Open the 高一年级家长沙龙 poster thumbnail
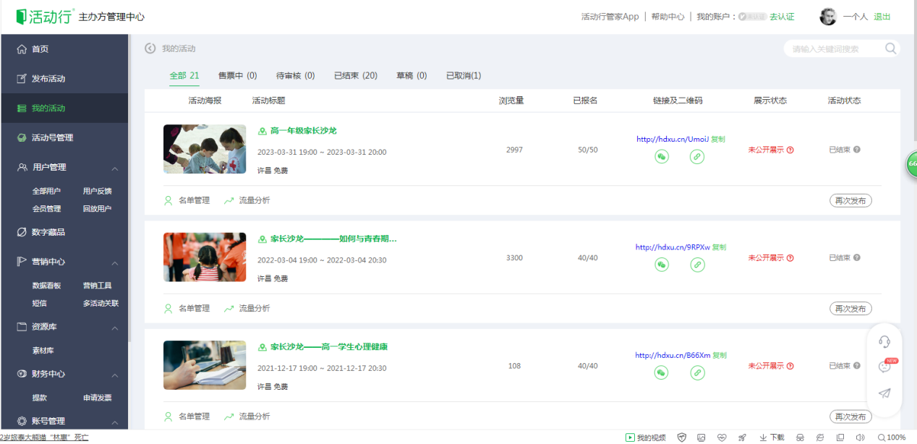Image resolution: width=917 pixels, height=444 pixels. (x=205, y=149)
